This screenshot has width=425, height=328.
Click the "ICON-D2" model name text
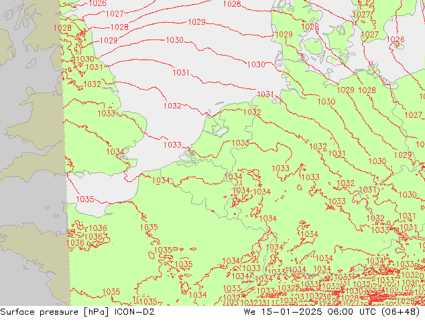pyautogui.click(x=135, y=312)
